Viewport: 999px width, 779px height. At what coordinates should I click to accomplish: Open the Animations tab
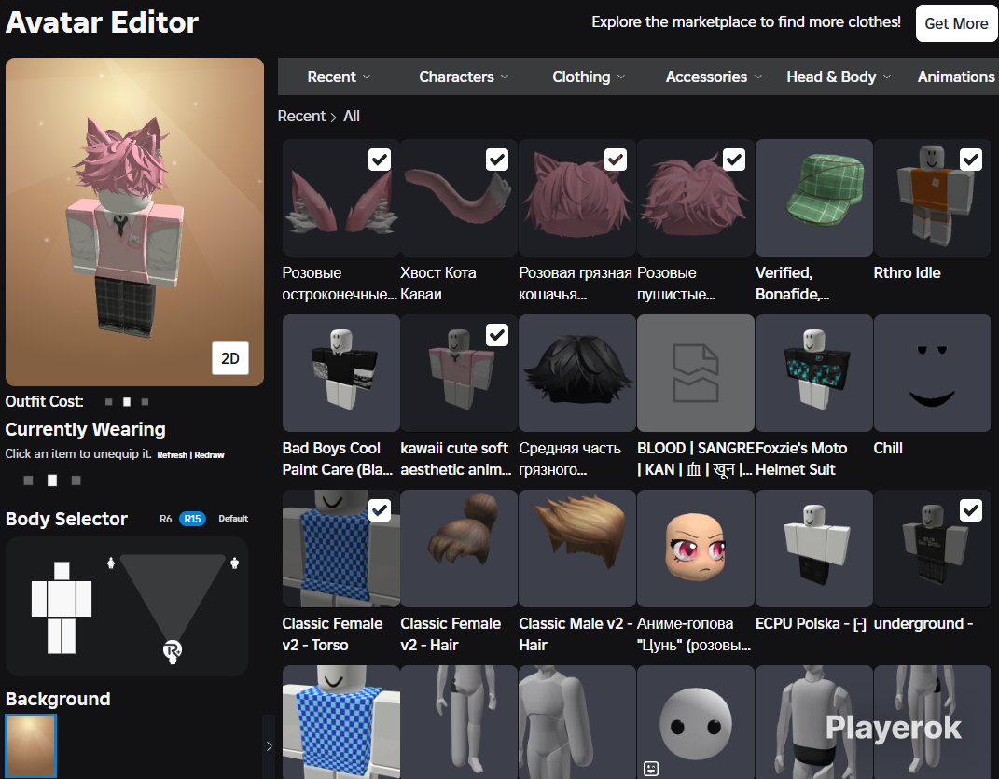956,77
